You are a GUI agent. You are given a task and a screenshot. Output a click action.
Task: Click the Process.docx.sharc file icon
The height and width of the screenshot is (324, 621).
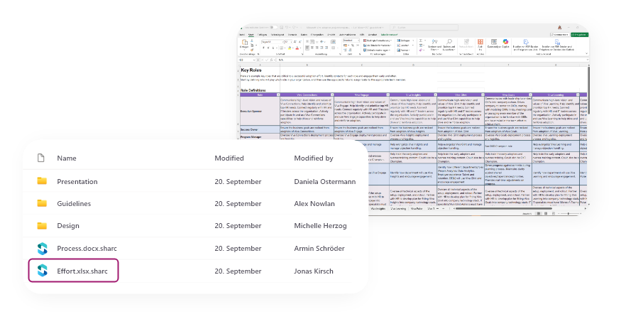tap(42, 248)
